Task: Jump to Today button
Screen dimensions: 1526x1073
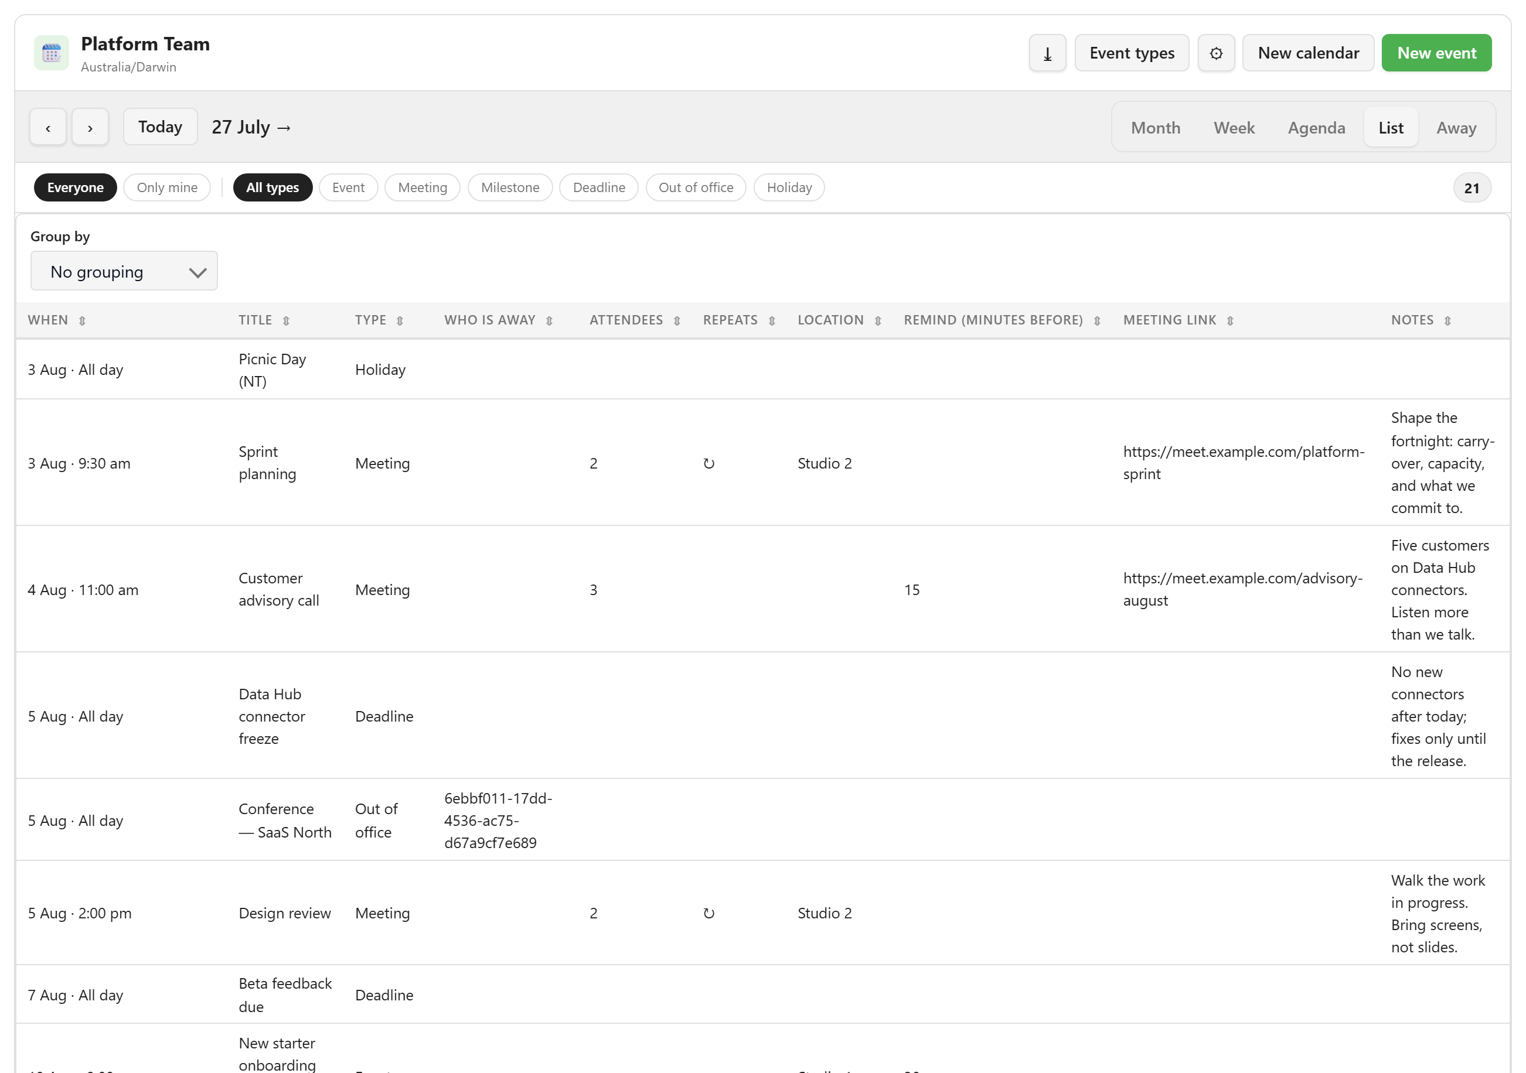Action: pyautogui.click(x=160, y=127)
